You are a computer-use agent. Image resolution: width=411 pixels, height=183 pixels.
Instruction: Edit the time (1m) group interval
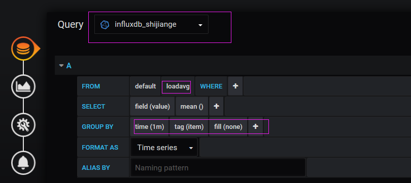click(x=149, y=126)
